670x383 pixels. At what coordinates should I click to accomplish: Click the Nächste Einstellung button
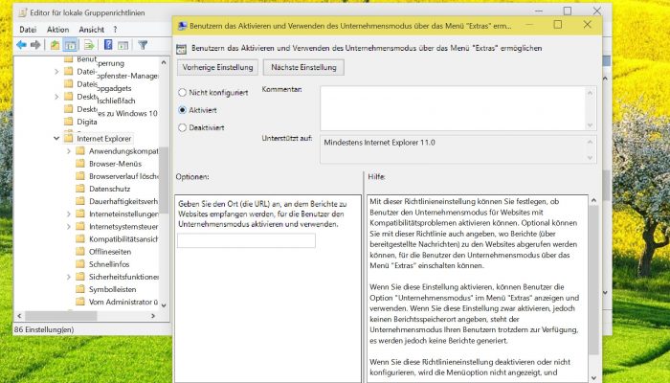click(303, 67)
